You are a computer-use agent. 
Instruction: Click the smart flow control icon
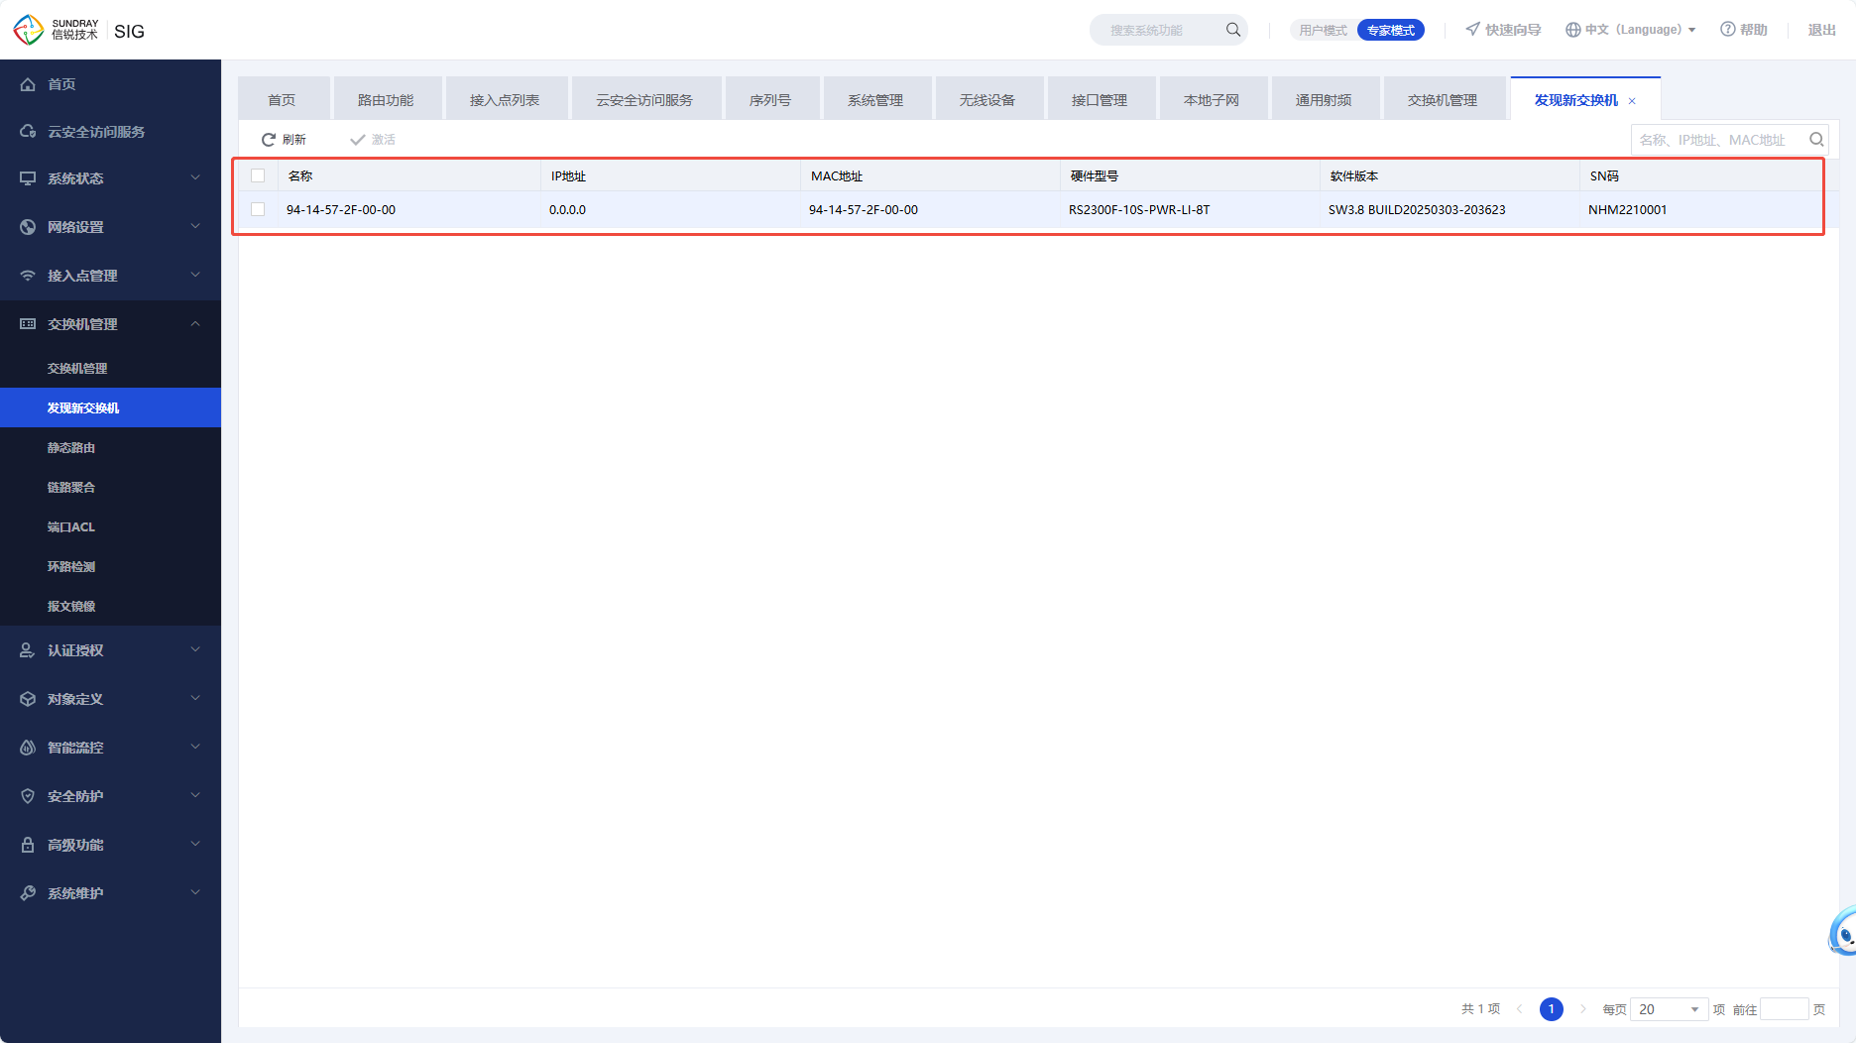[28, 748]
